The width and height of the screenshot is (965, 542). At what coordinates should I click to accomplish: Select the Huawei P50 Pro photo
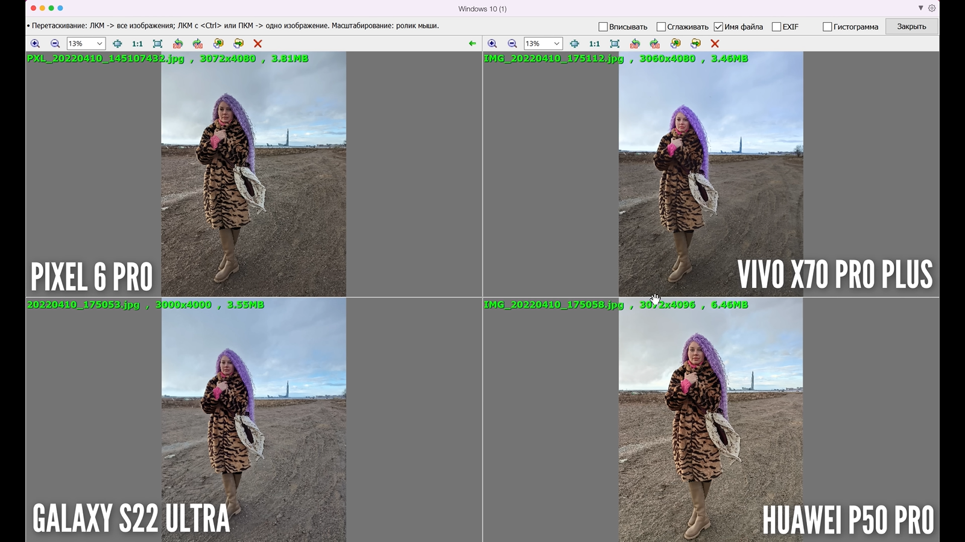click(x=710, y=422)
